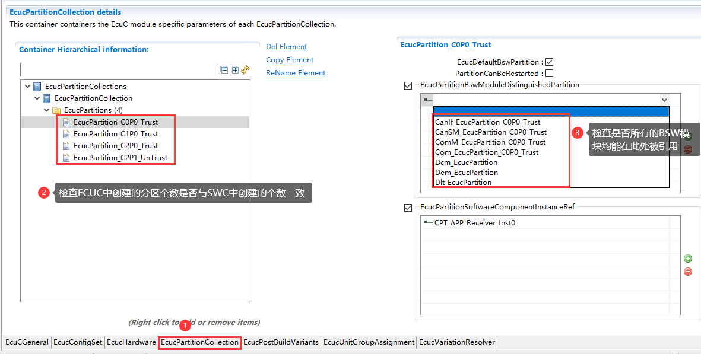Click the BSW module partition dropdown arrow
Viewport: 701px width, 354px height.
point(664,100)
